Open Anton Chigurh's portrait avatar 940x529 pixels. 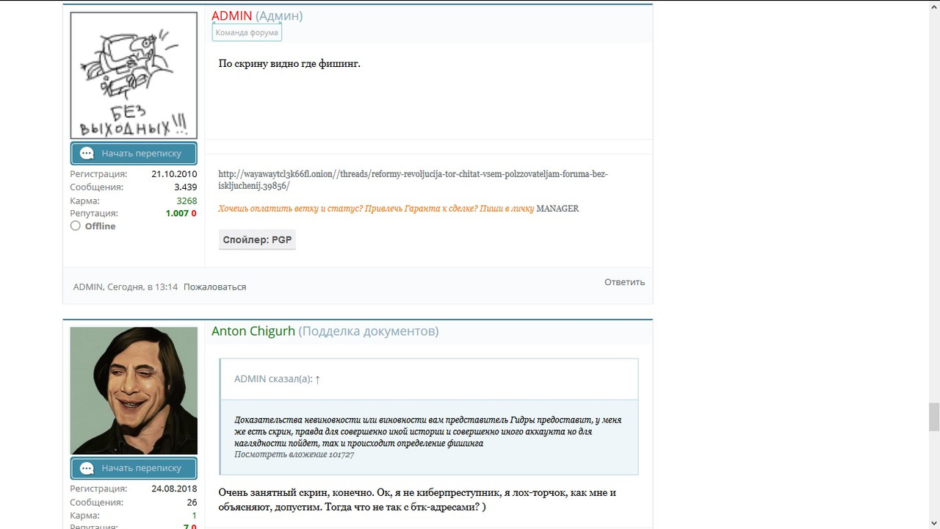click(x=134, y=391)
